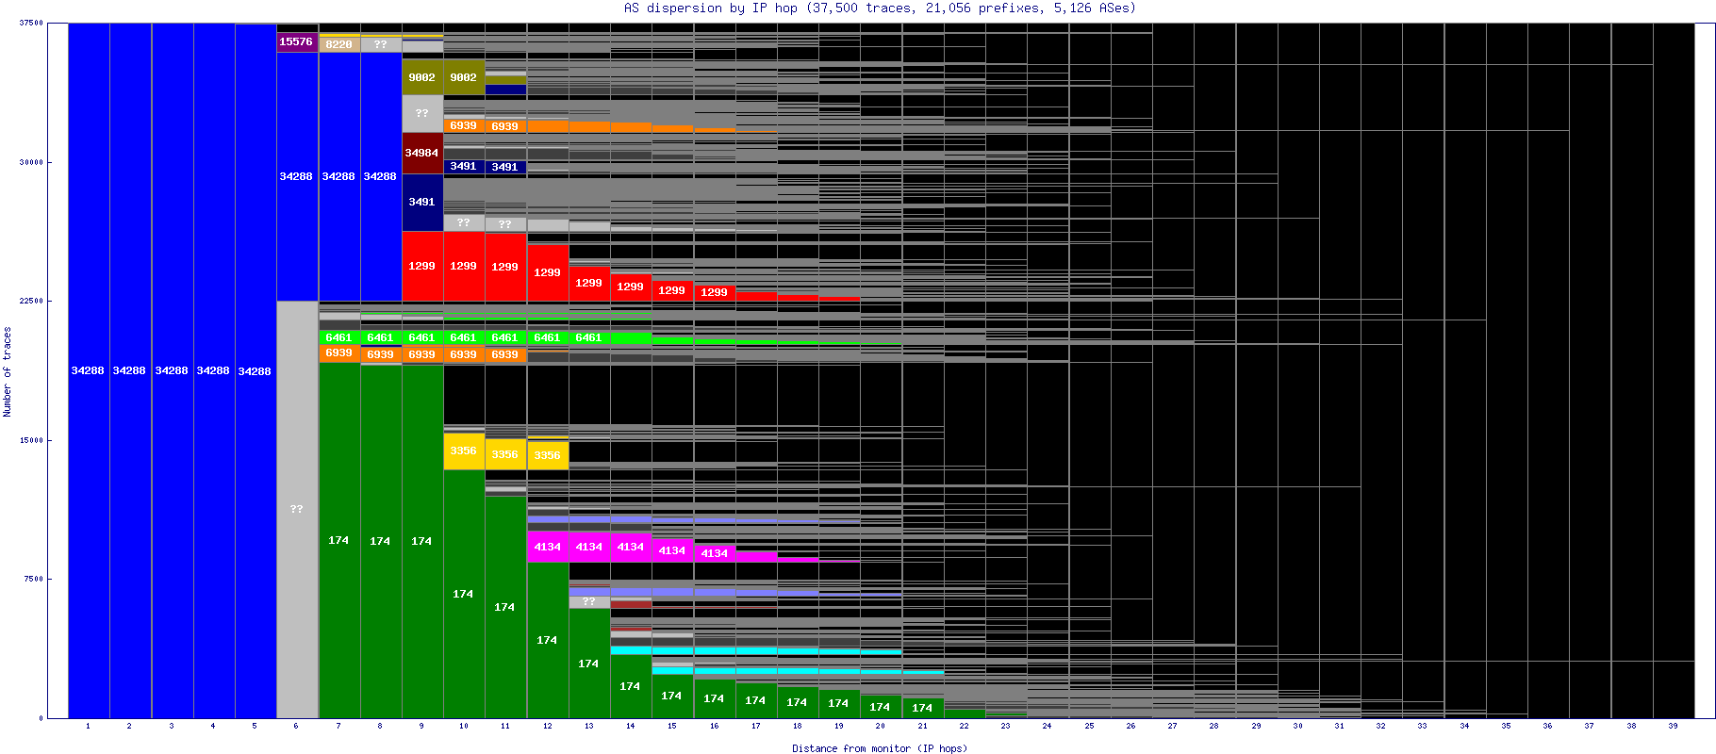The width and height of the screenshot is (1716, 754).
Task: Click the upper orange 6939 block at hop 10
Action: click(464, 125)
